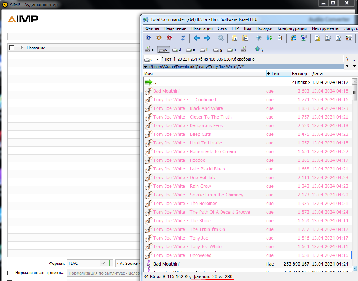Click the blue gear icon in Total Commander toolbar
Image resolution: width=358 pixels, height=281 pixels.
(148, 38)
